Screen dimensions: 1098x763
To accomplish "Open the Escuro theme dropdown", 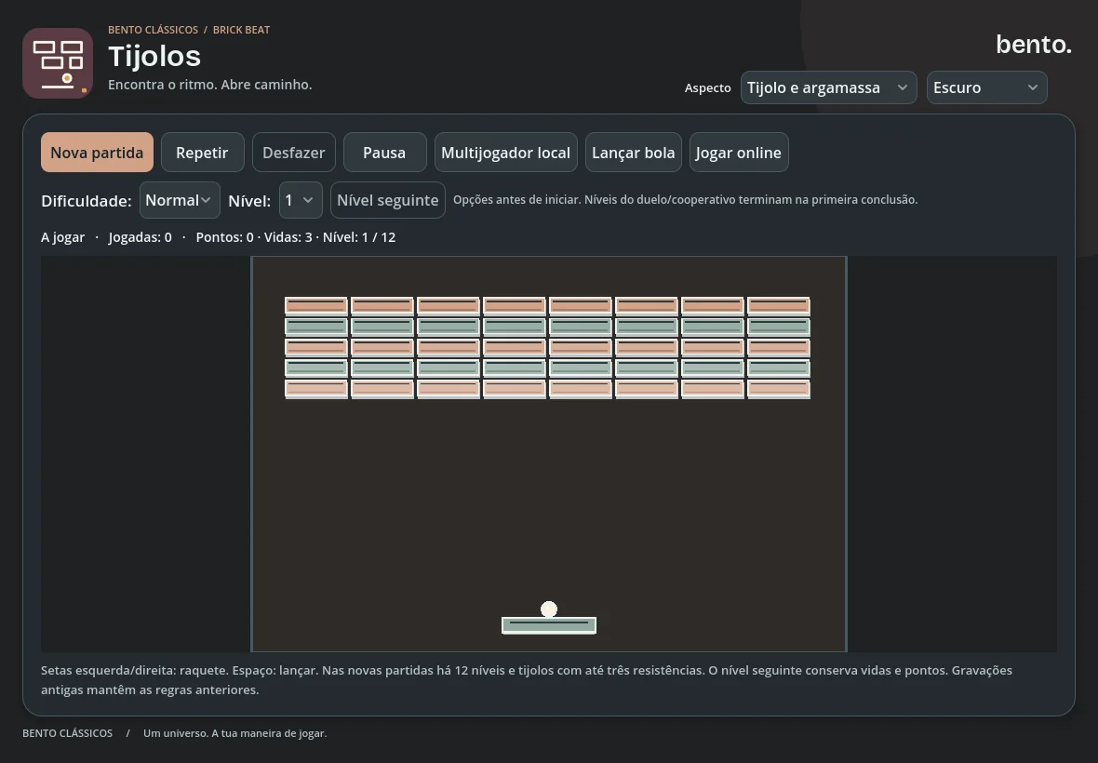I will 986,87.
